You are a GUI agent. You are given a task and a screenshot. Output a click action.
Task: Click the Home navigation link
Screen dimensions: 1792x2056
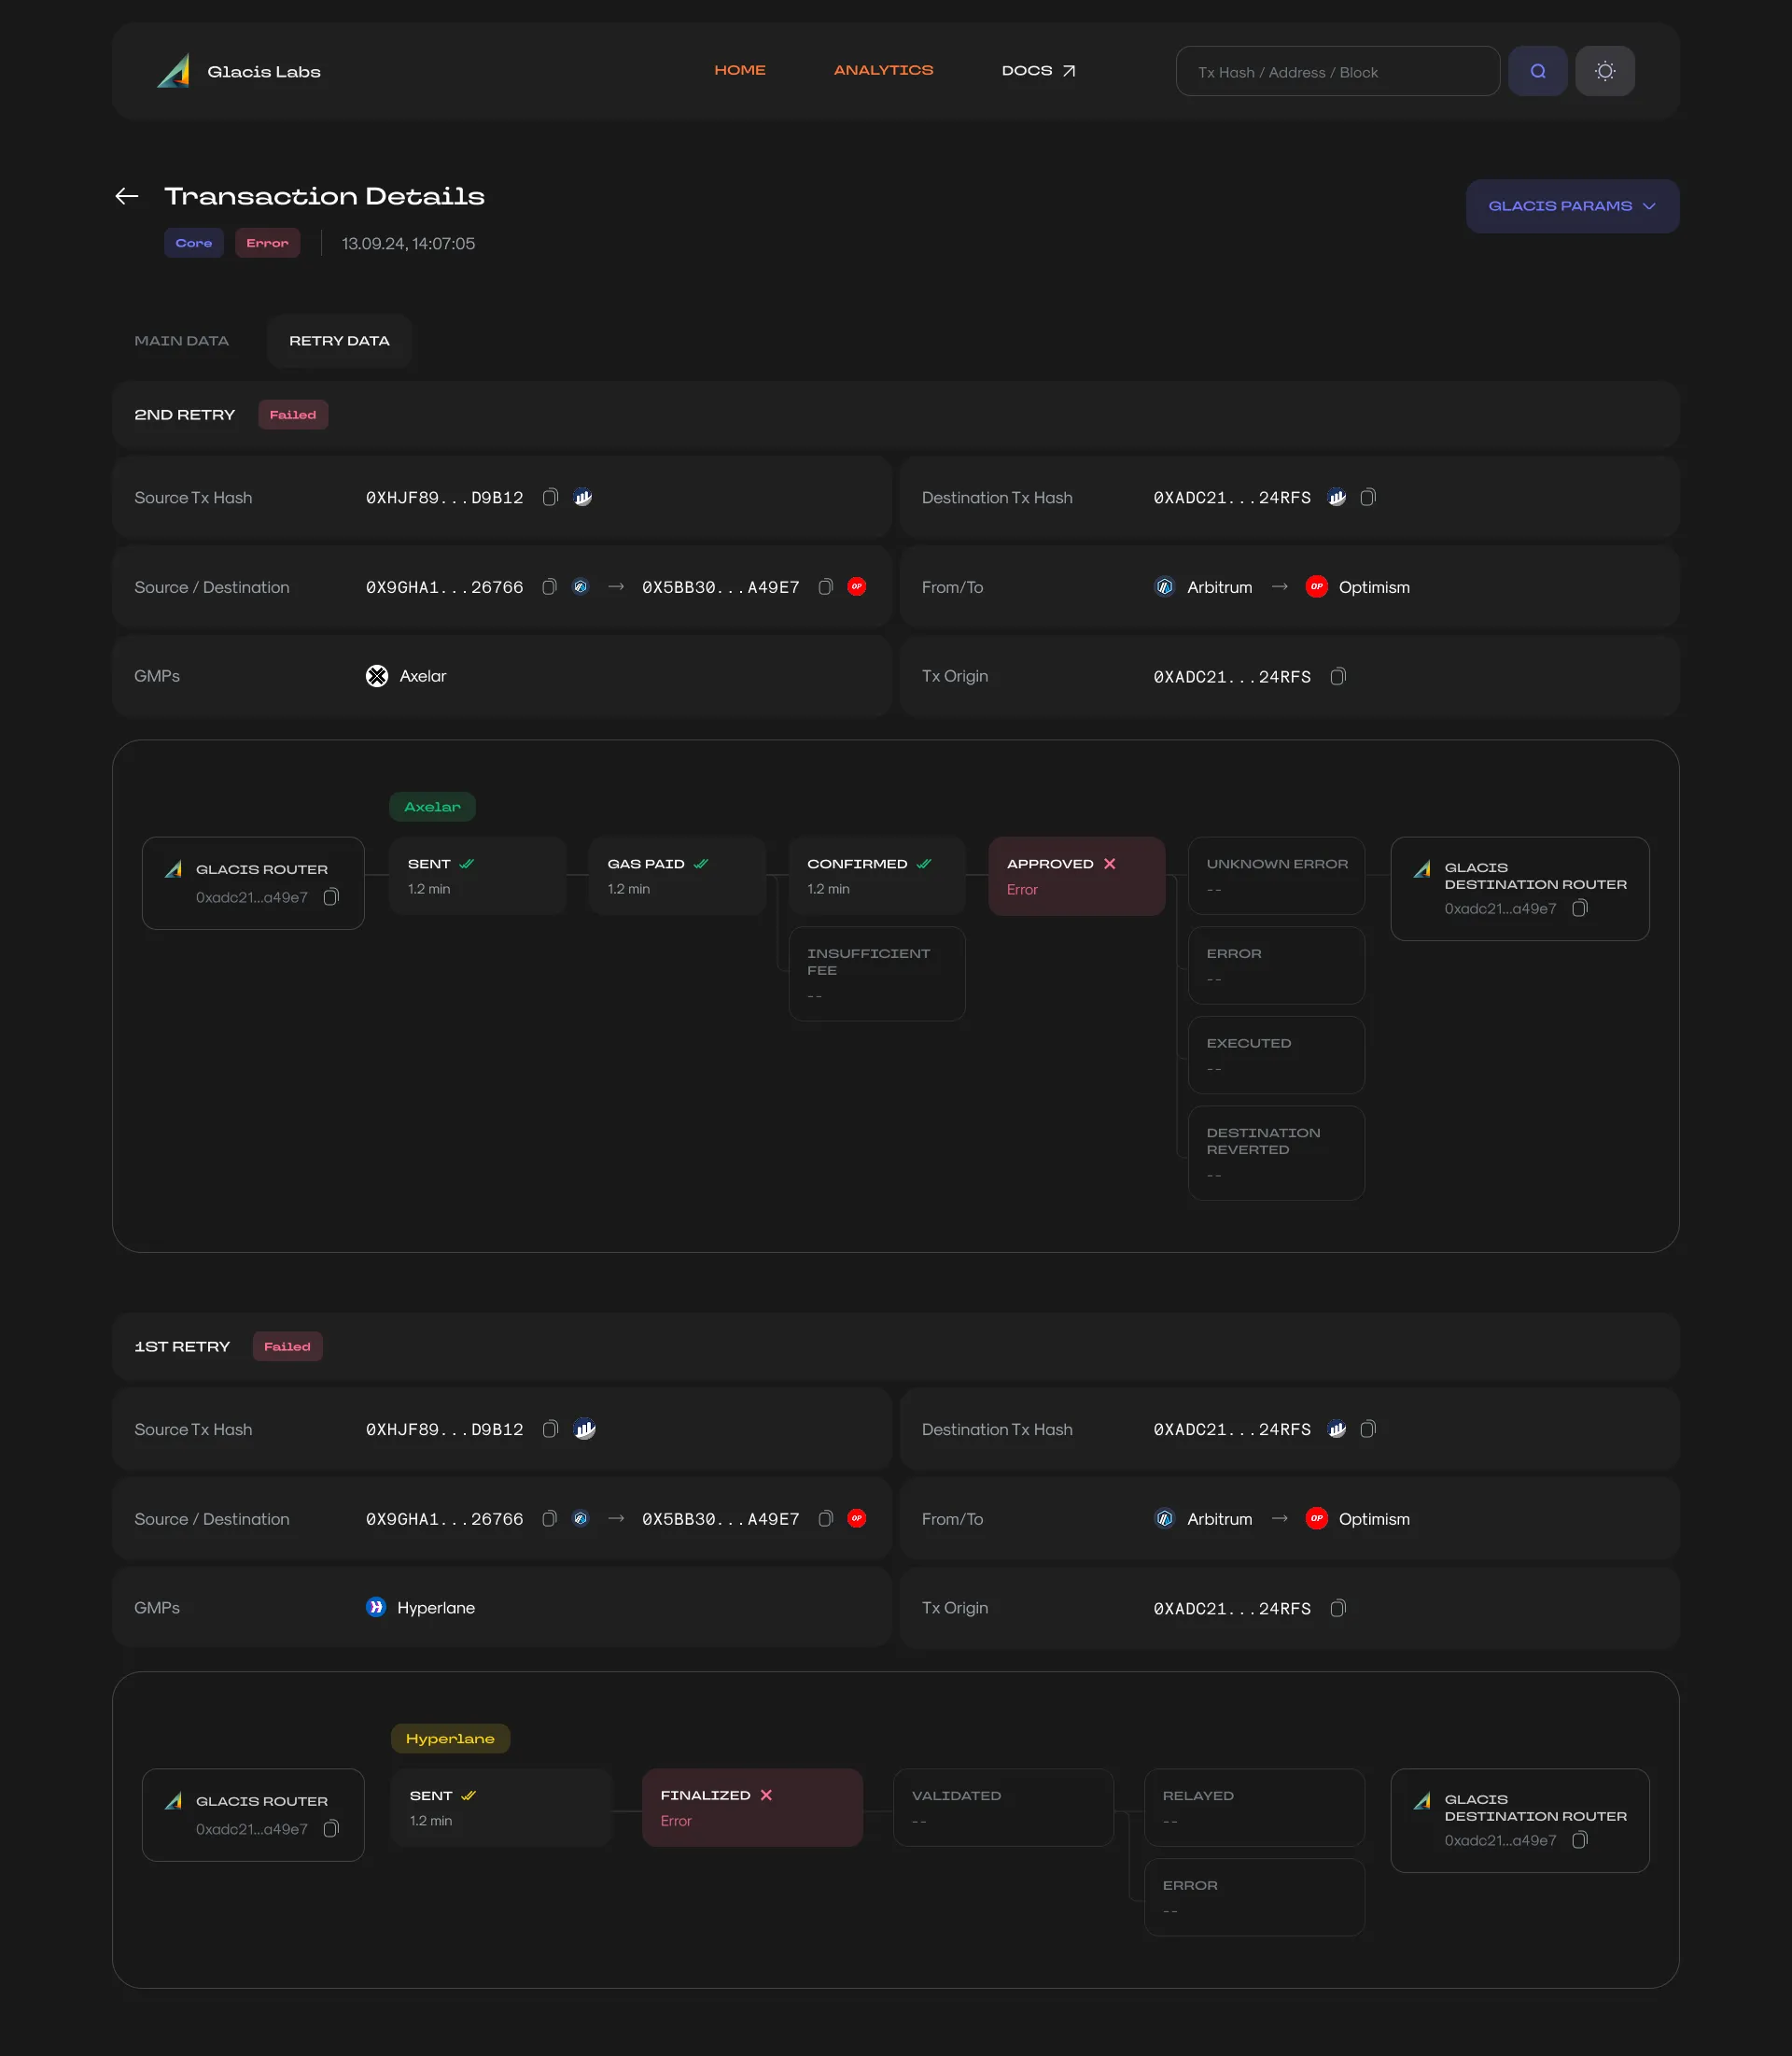point(739,70)
